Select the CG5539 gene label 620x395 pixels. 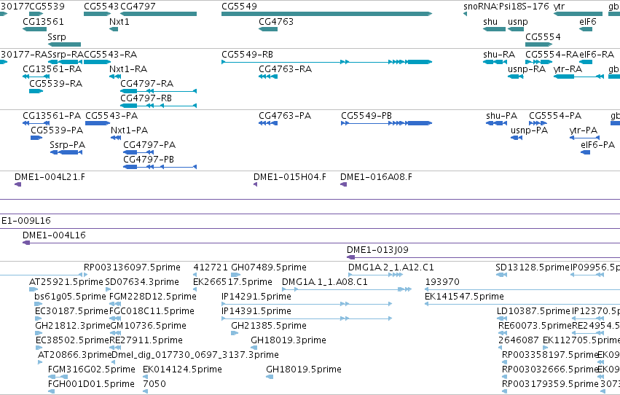point(47,7)
